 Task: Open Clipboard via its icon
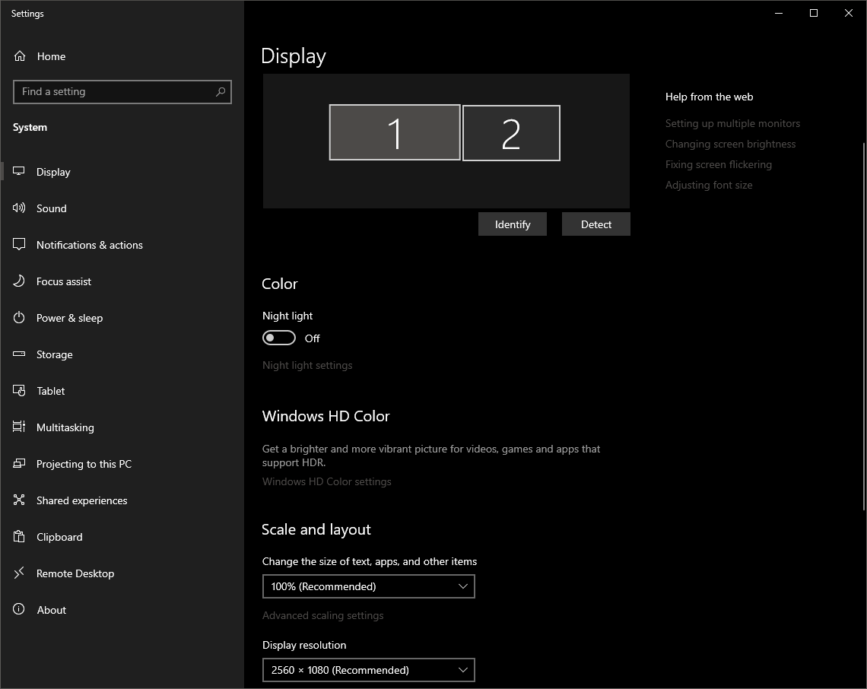20,537
